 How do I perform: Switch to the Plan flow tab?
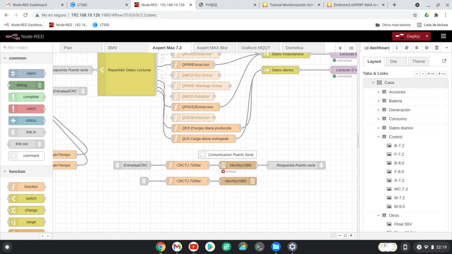click(81, 48)
